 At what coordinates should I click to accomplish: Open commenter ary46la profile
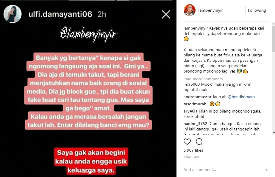coord(190,111)
